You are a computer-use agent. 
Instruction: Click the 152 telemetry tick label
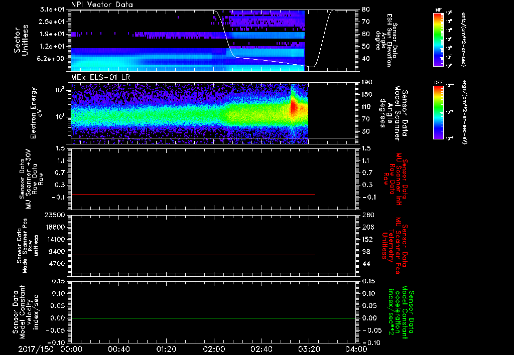click(x=367, y=240)
